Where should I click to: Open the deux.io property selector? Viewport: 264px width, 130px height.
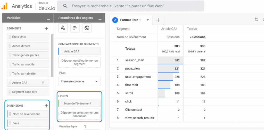[x=47, y=7]
